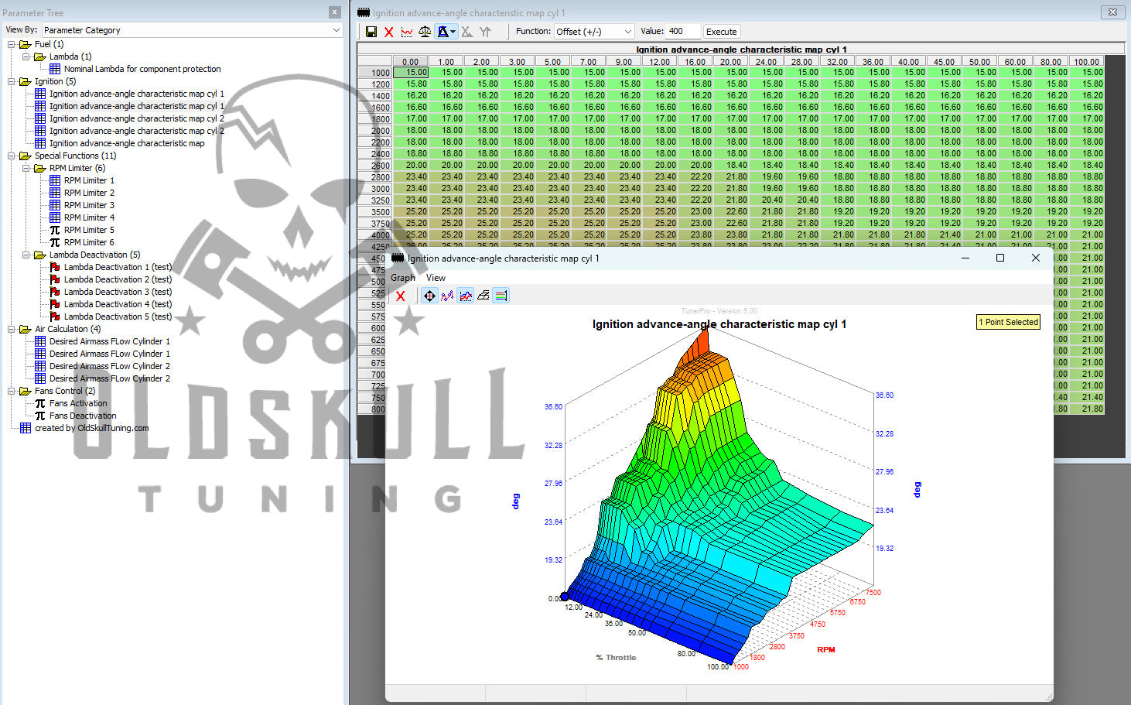This screenshot has width=1131, height=705.
Task: Toggle the color bands shading icon in graph toolbar
Action: pos(501,296)
